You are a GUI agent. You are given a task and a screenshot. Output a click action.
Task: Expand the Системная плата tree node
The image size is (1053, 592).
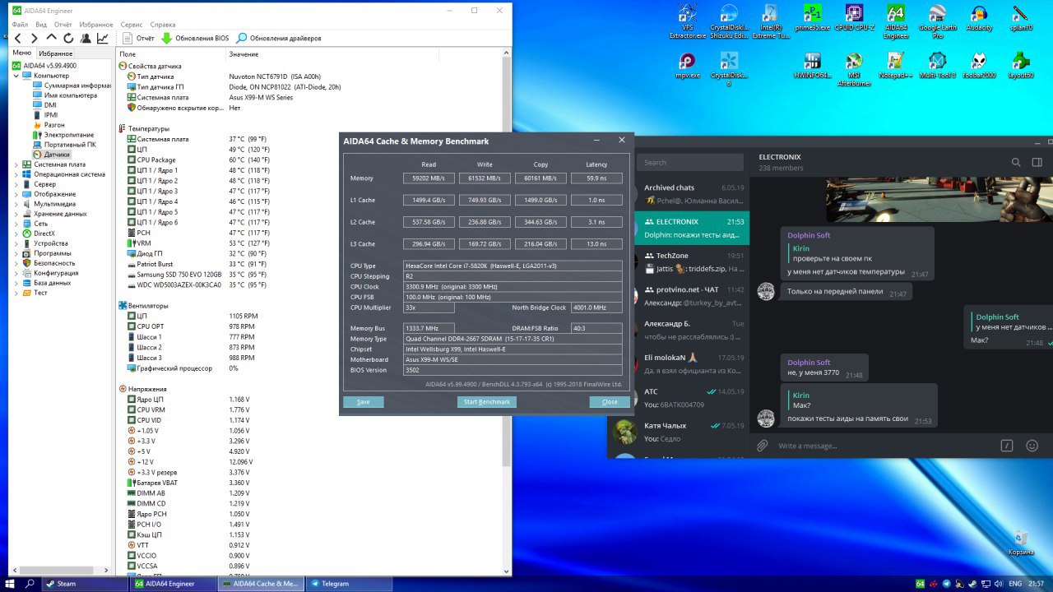16,164
